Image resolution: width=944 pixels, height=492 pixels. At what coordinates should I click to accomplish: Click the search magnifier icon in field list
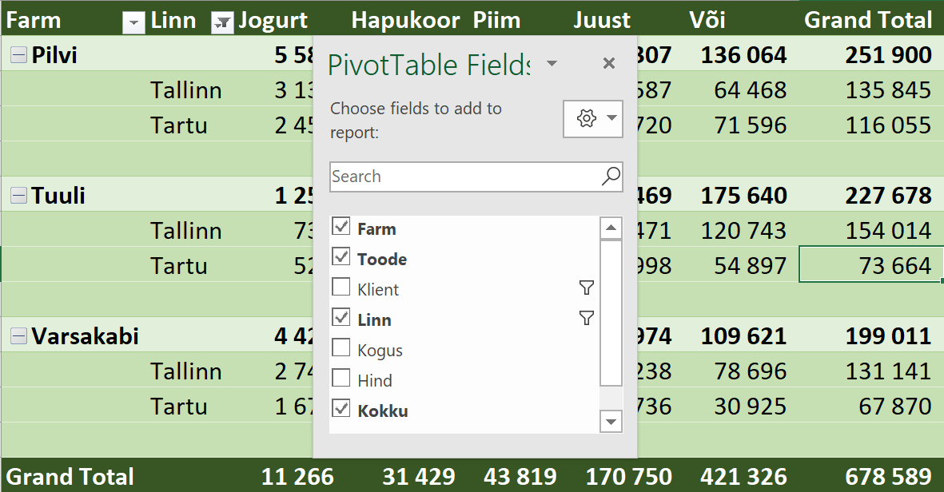point(611,177)
